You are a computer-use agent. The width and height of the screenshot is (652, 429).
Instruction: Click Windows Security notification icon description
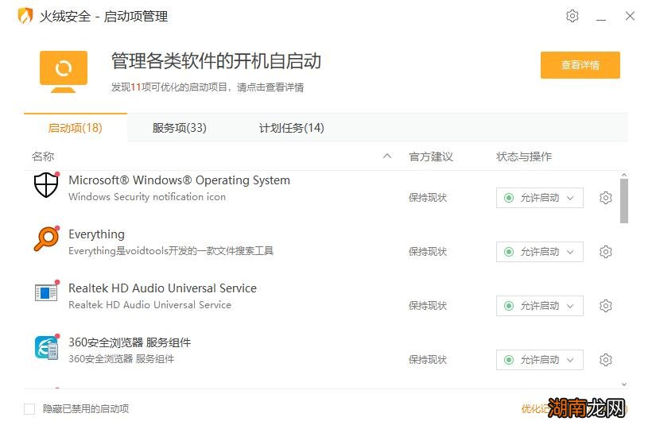[147, 197]
